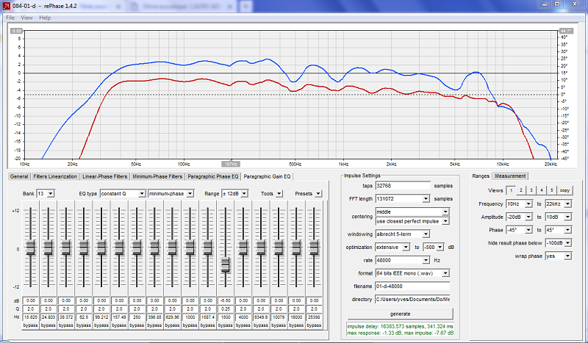The width and height of the screenshot is (588, 343).
Task: Select the Ranges tab
Action: pos(481,176)
